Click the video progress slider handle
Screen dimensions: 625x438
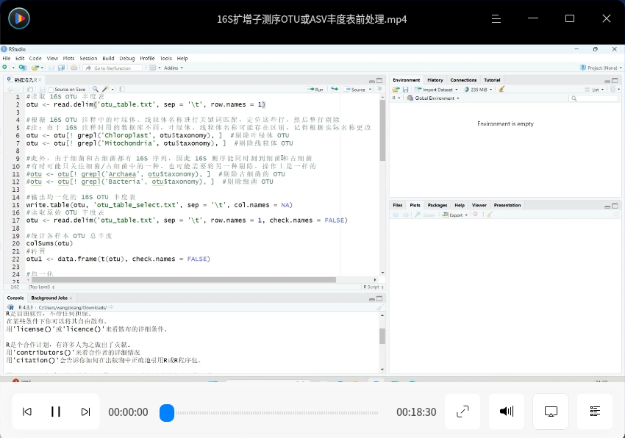tap(167, 412)
